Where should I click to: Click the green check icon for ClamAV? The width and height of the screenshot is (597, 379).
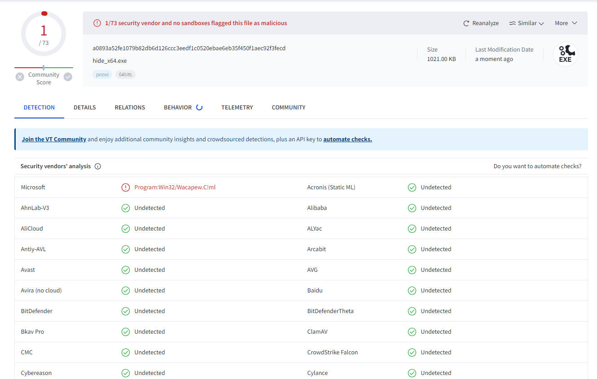412,332
